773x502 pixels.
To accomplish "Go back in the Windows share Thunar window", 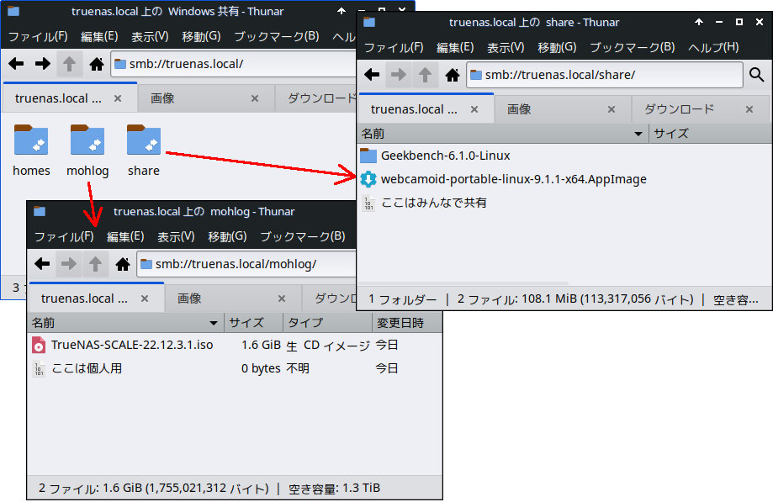I will coord(16,64).
